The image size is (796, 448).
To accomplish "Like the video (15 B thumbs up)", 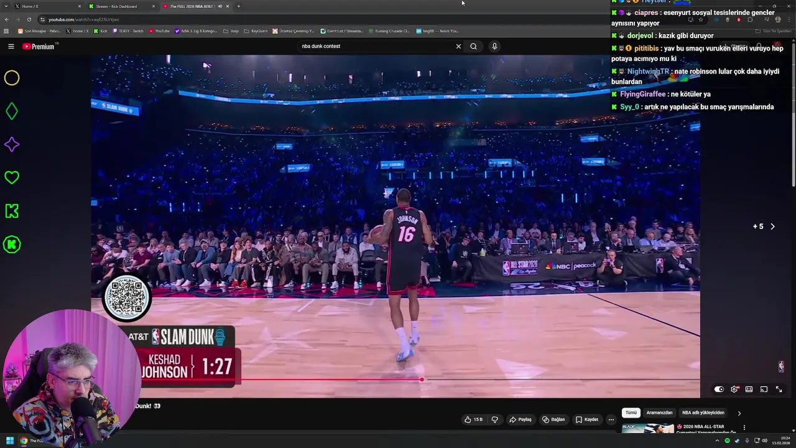I will point(473,419).
